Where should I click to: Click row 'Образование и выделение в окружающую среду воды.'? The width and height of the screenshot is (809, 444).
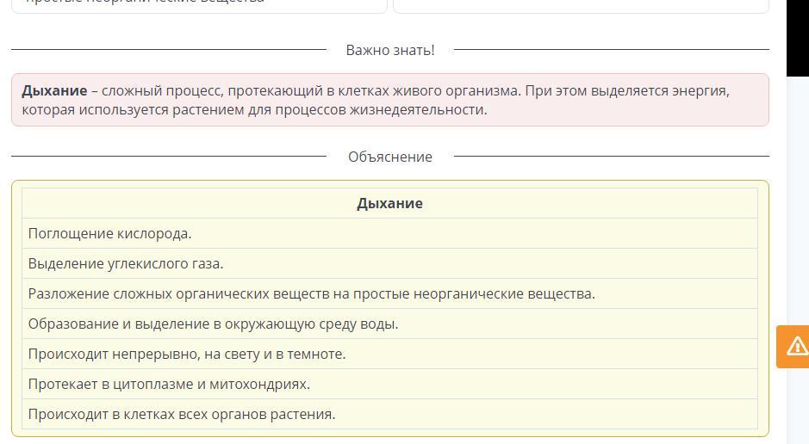point(389,324)
